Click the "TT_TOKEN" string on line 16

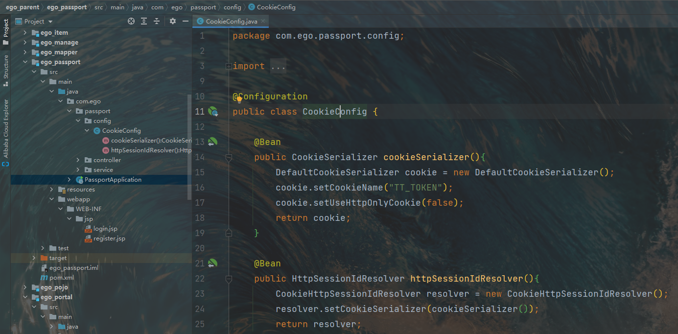click(x=416, y=188)
